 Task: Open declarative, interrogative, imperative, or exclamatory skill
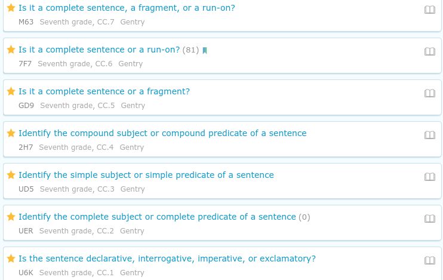167,259
